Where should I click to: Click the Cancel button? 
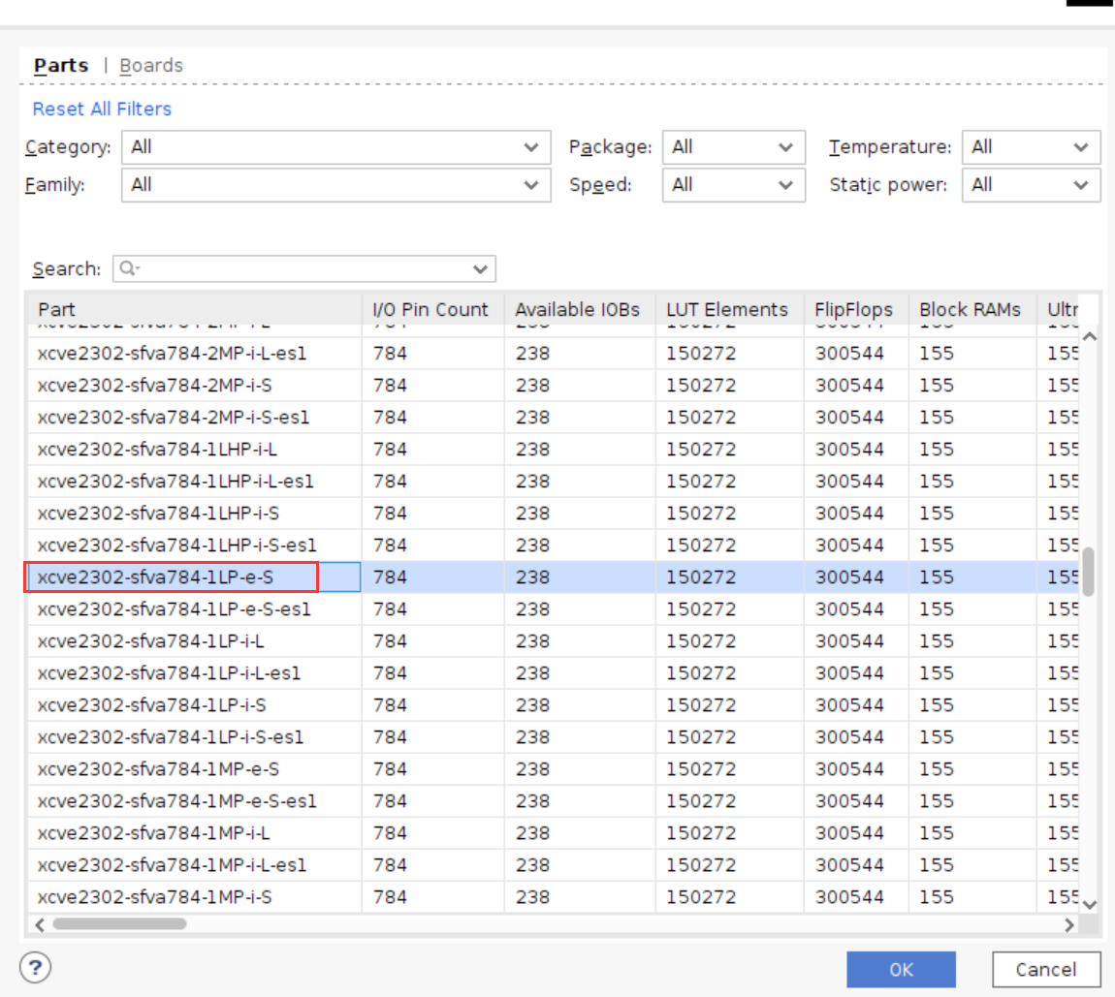coord(1046,969)
